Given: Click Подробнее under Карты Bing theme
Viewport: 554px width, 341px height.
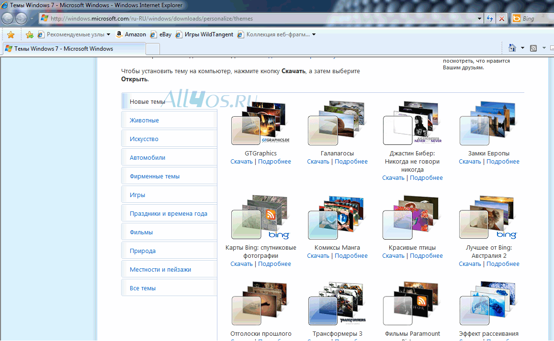Looking at the screenshot, I should pos(274,264).
